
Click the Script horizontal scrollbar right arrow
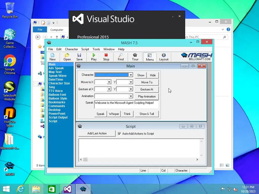197,160
